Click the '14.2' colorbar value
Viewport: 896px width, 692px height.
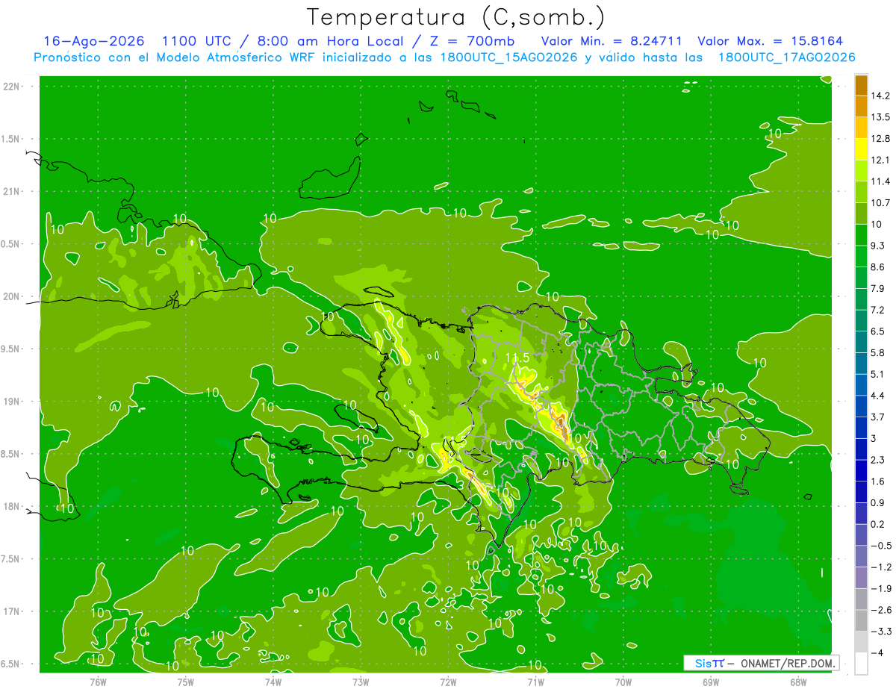pos(880,96)
